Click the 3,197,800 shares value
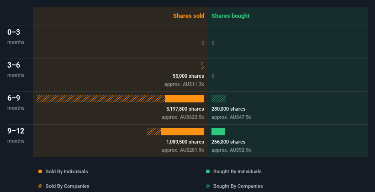 coord(185,109)
